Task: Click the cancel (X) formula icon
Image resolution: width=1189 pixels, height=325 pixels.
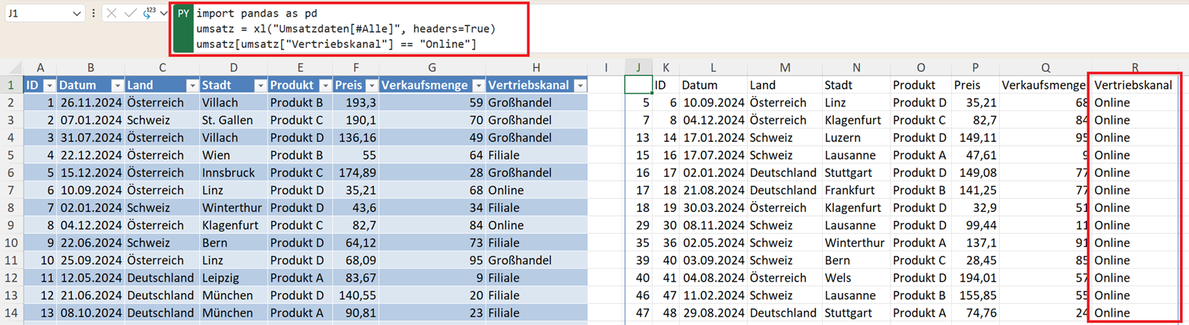Action: click(x=112, y=14)
